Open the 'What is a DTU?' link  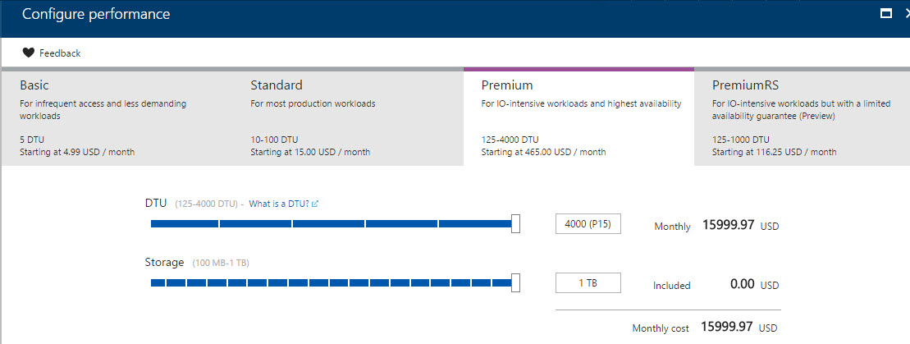point(279,204)
